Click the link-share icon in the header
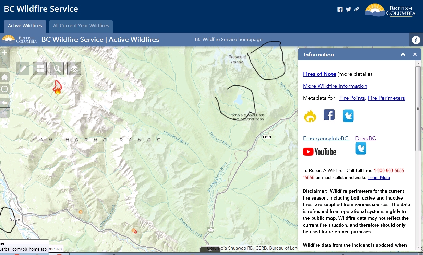The height and width of the screenshot is (255, 423). (356, 9)
